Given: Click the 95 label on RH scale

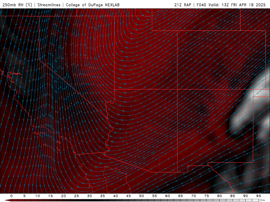Looking at the screenshot, I should tap(259, 196).
